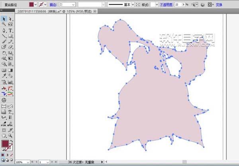Click the 变换 transform link
The height and width of the screenshot is (166, 239).
point(219,4)
